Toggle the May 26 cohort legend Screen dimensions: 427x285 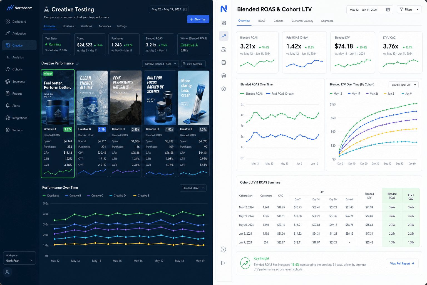[372, 94]
